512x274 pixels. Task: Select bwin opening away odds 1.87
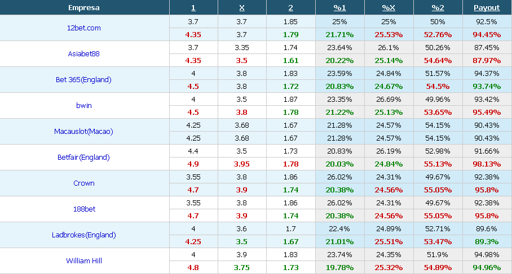[x=290, y=100]
